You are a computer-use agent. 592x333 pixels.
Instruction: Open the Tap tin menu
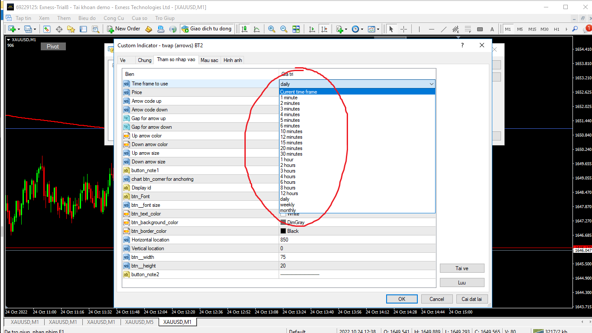click(23, 18)
